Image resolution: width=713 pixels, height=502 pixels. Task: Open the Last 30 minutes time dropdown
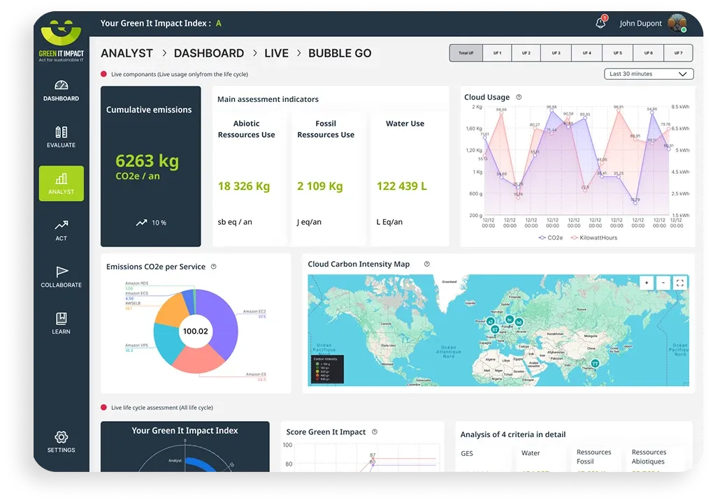tap(648, 73)
